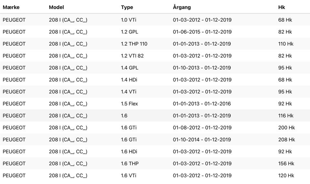
Task: Select the 1.2 GPL type cell
Action: pos(129,32)
